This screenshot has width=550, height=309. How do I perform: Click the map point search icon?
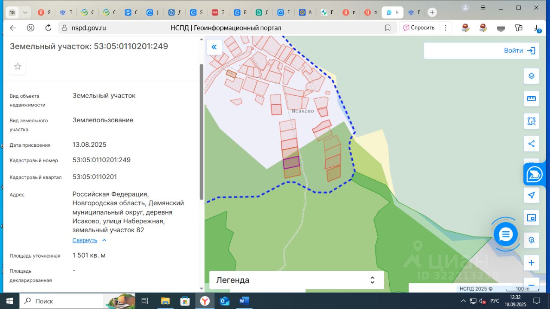[532, 240]
